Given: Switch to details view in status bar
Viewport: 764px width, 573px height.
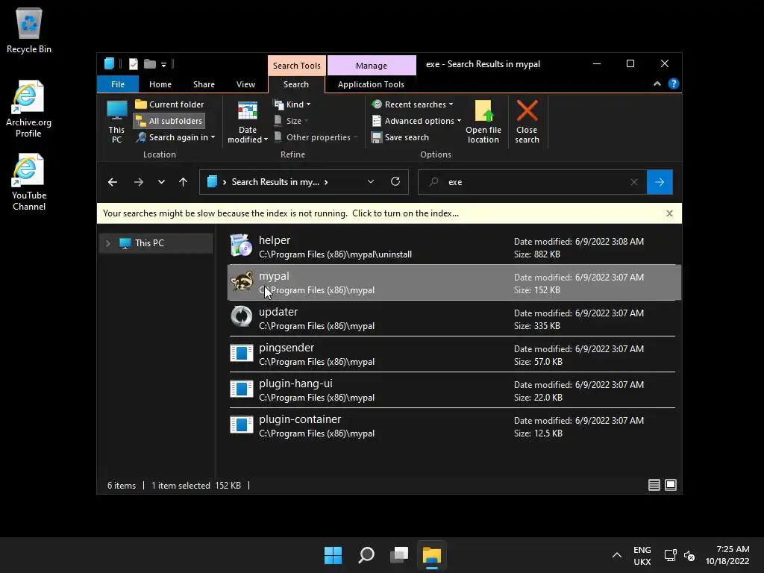Looking at the screenshot, I should coord(654,485).
